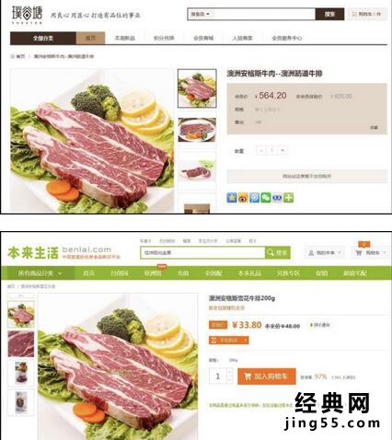Open the 全部分类 dark brown menu
The image size is (392, 440).
click(43, 38)
